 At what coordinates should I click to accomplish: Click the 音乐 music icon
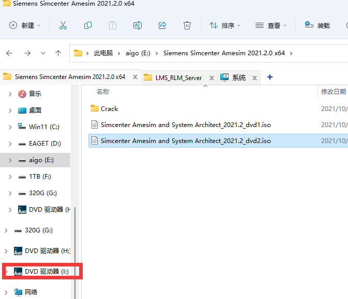tap(22, 94)
